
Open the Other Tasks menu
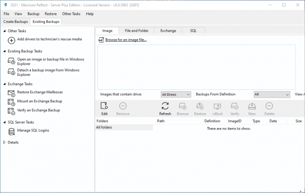click(71, 14)
